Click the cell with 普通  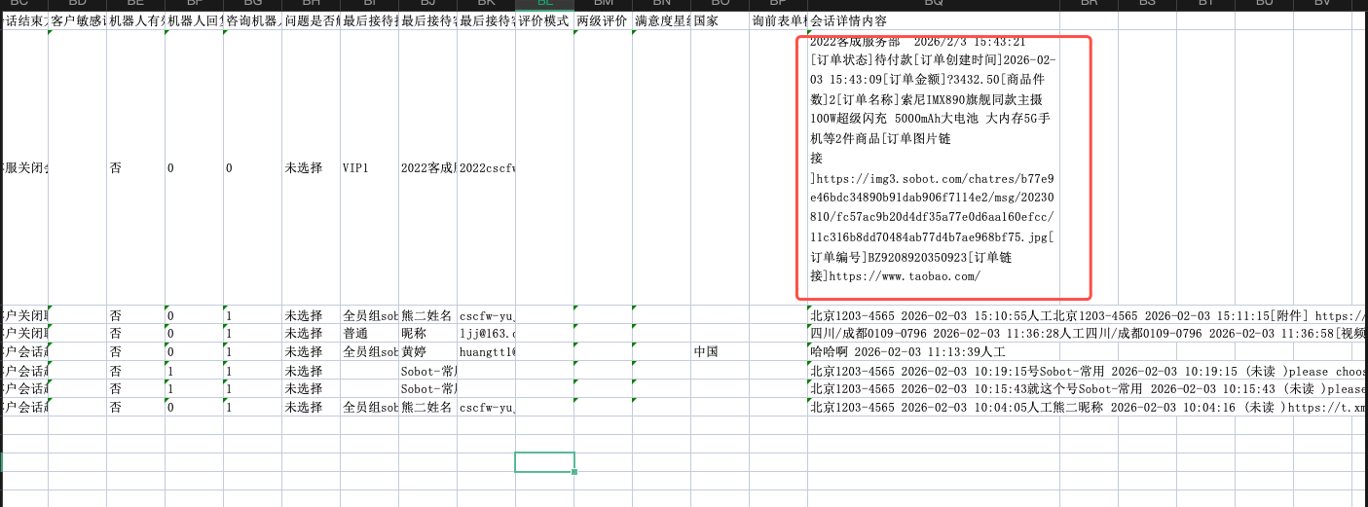pyautogui.click(x=368, y=334)
